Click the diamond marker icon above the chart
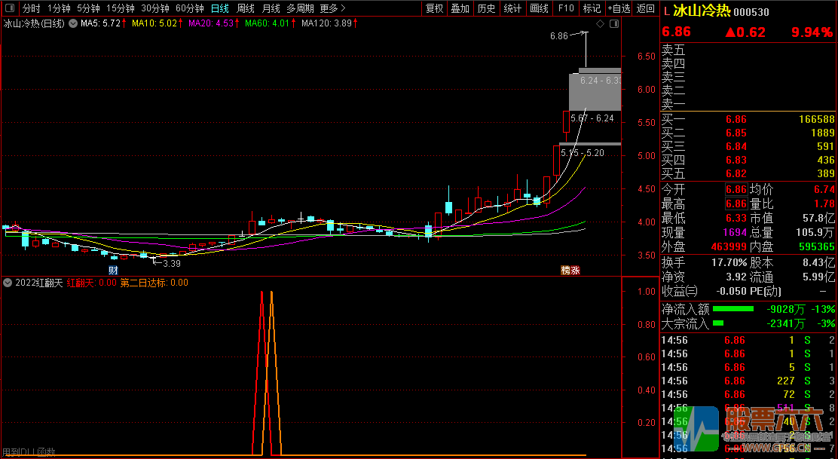 tap(600, 24)
